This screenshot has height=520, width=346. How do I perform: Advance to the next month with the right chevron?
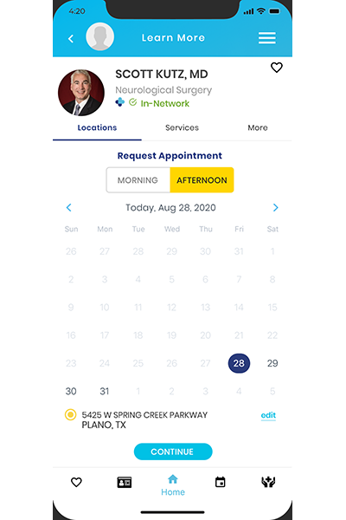pos(275,208)
